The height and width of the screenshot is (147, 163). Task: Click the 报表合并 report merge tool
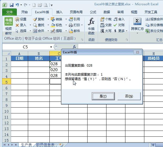tap(154, 19)
